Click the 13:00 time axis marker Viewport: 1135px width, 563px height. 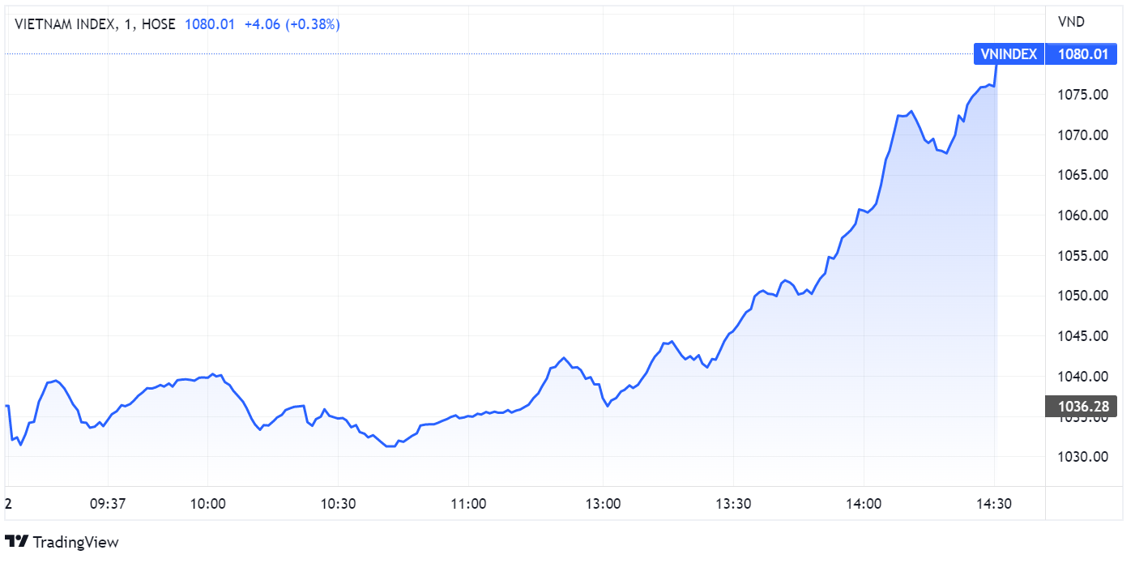[x=603, y=503]
